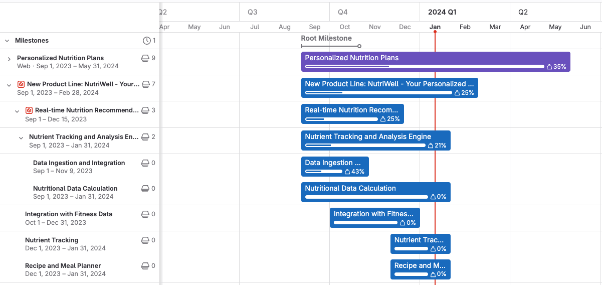Collapse the New Product Line NutriWell chevron
Screen dimensions: 602x285
9,85
